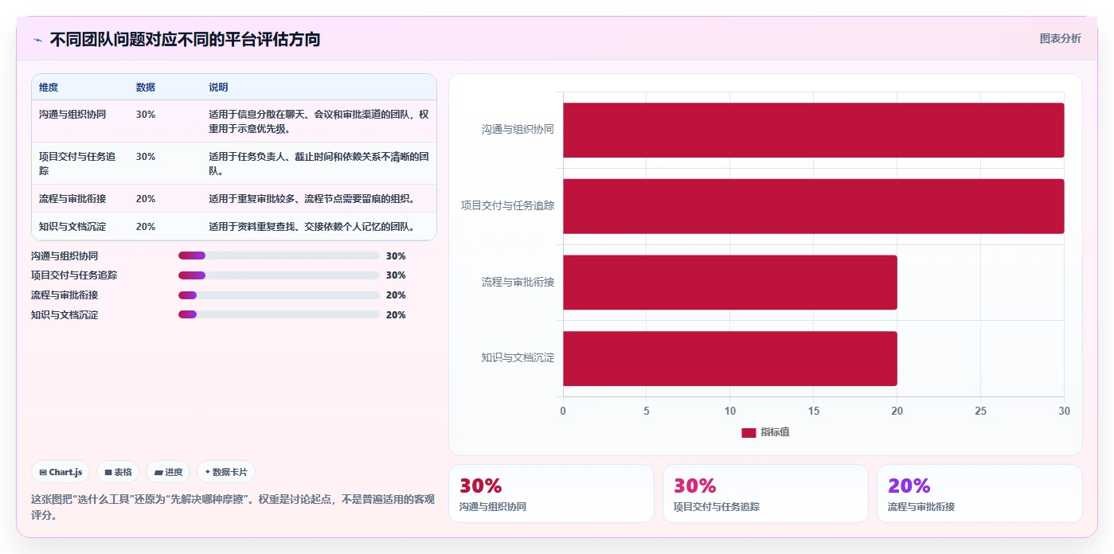Screen dimensions: 1114x554
Task: Click the description starting 适用于任务负责人
Action: (x=319, y=163)
